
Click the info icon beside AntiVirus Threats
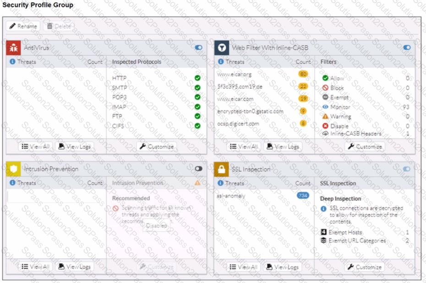point(12,62)
